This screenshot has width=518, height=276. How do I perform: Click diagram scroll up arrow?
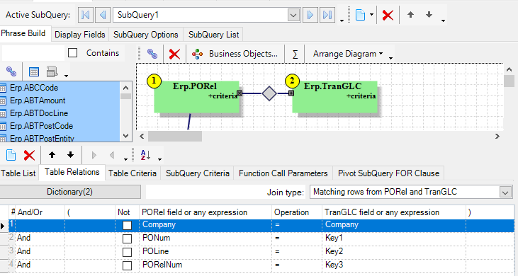(509, 69)
